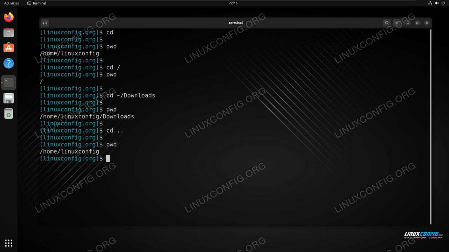This screenshot has width=449, height=252.
Task: Close the Terminal window
Action: coord(427,23)
